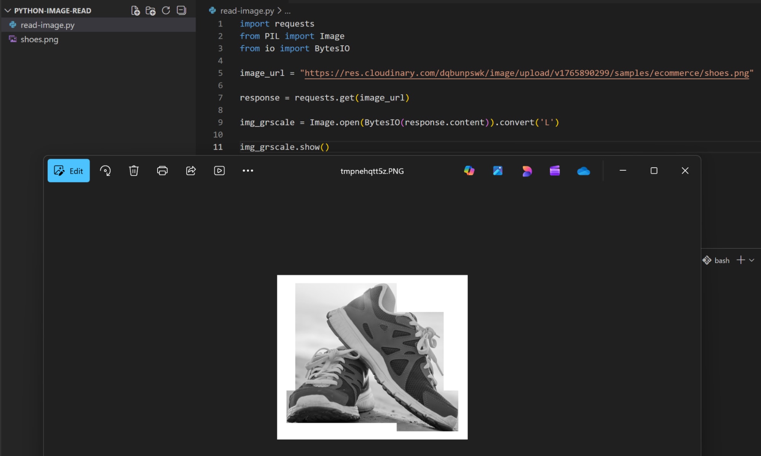
Task: Share the image from Photos toolbar
Action: 191,171
